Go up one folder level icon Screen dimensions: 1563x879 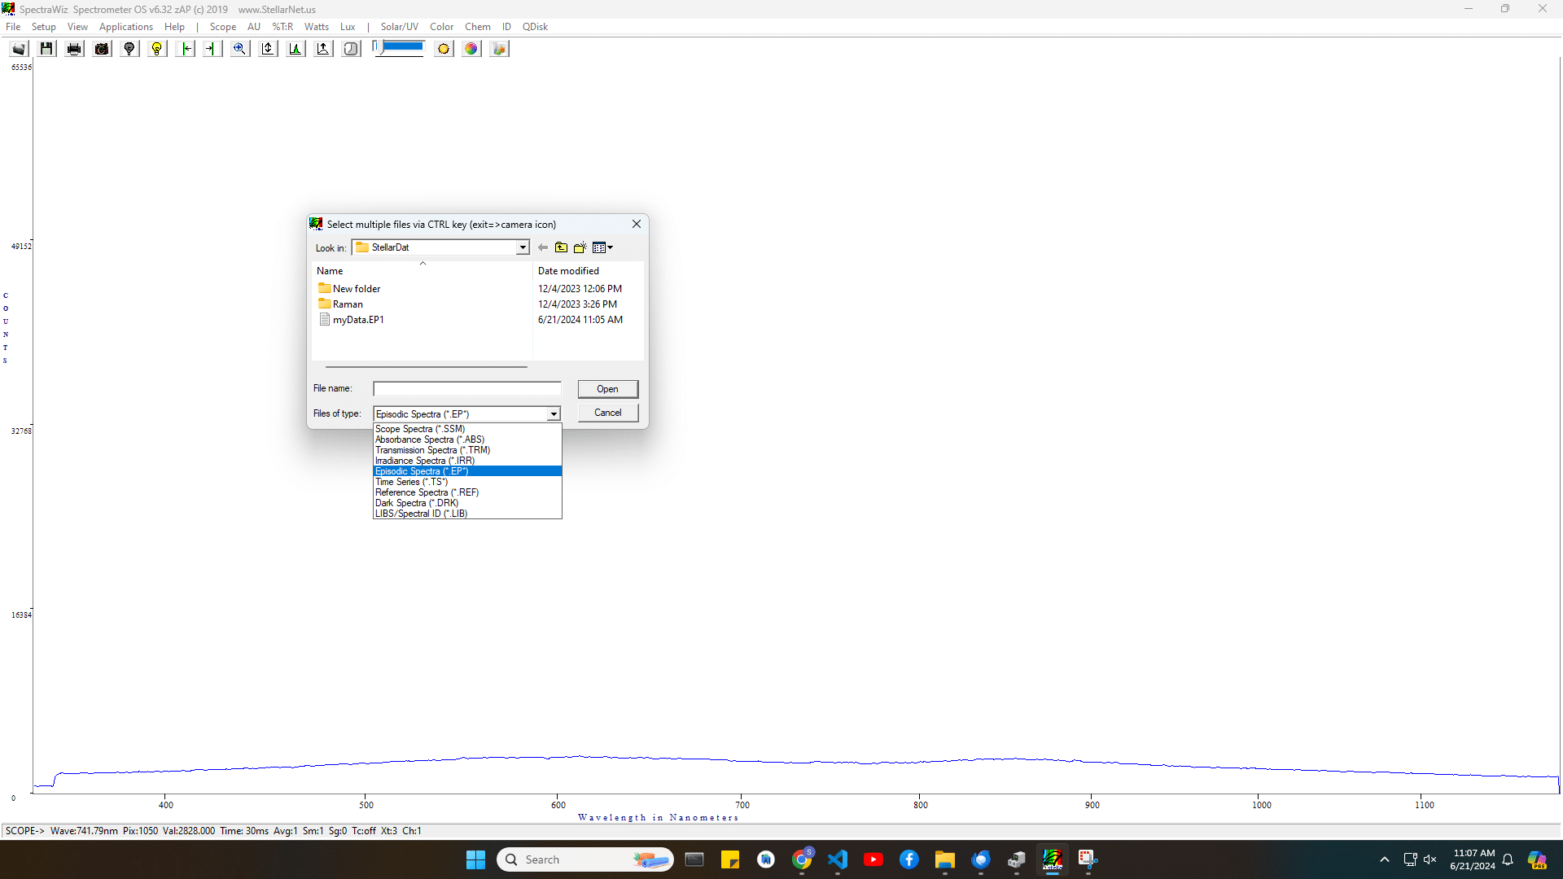coord(562,247)
